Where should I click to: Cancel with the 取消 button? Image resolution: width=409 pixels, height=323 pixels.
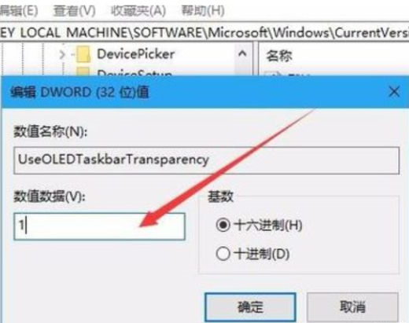[x=352, y=307]
